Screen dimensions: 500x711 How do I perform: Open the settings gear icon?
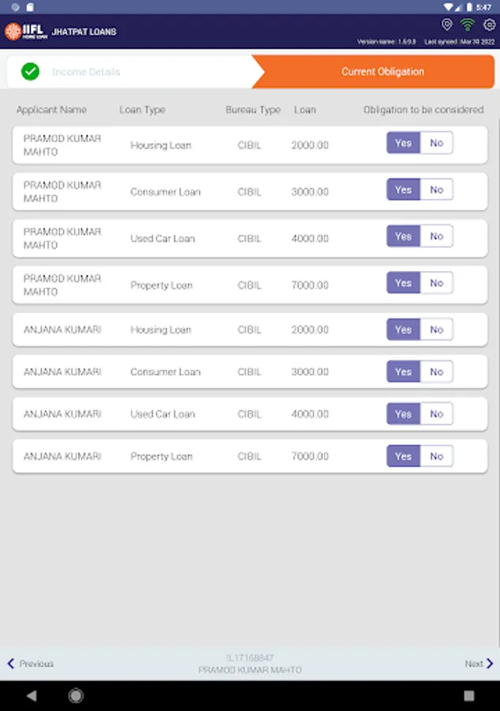coord(489,25)
